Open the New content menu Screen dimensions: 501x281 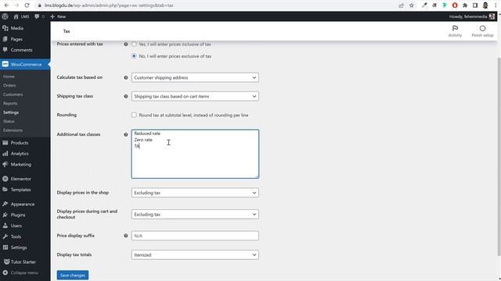click(58, 16)
